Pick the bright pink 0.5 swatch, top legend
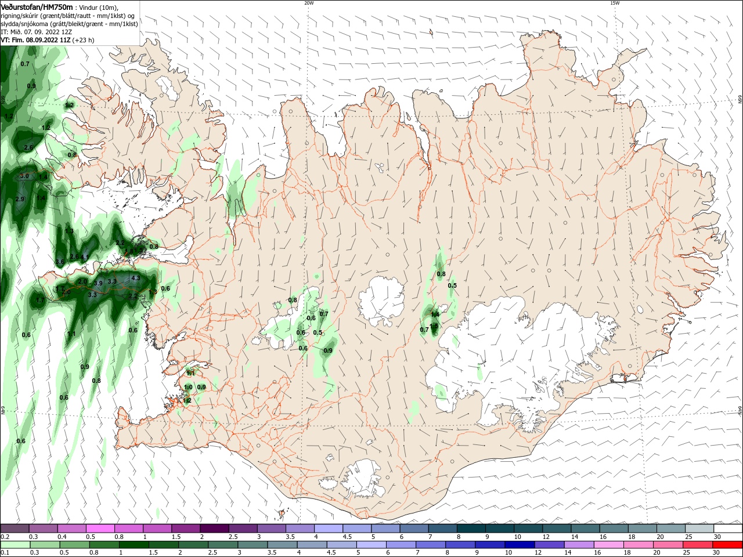Viewport: 743px width, 557px height. (x=100, y=528)
